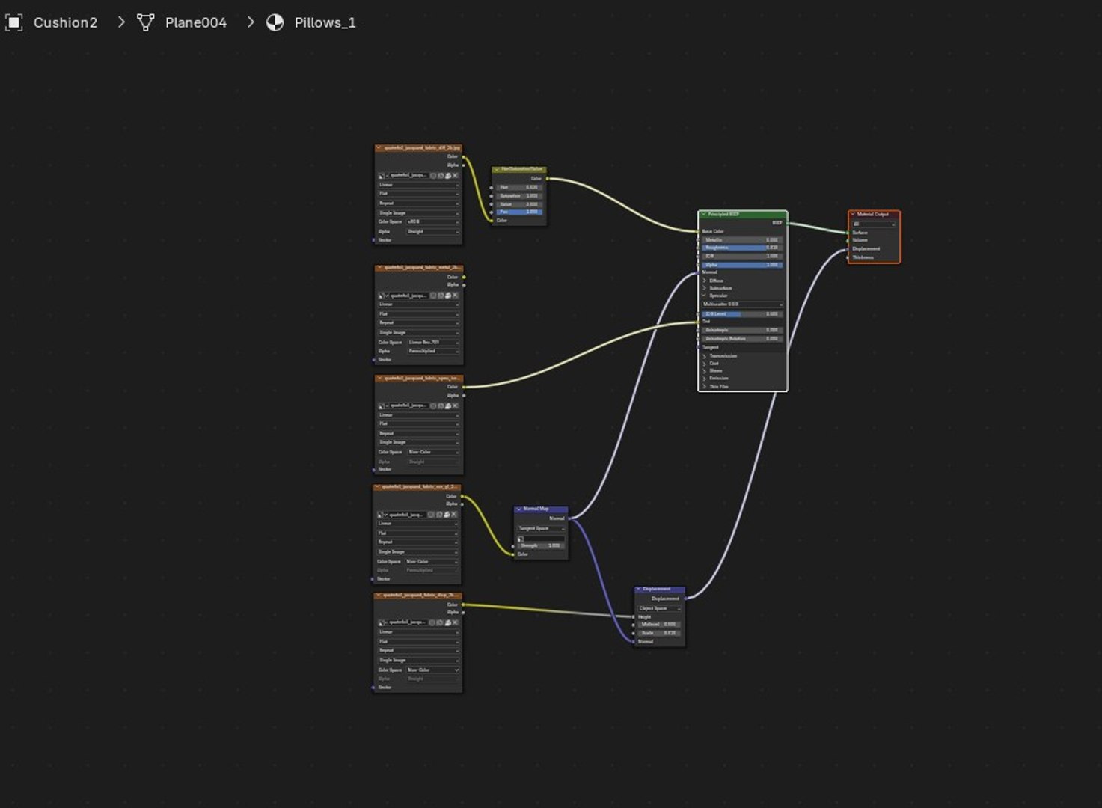This screenshot has height=808, width=1102.
Task: Toggle fake user on the metal texture image
Action: point(433,296)
